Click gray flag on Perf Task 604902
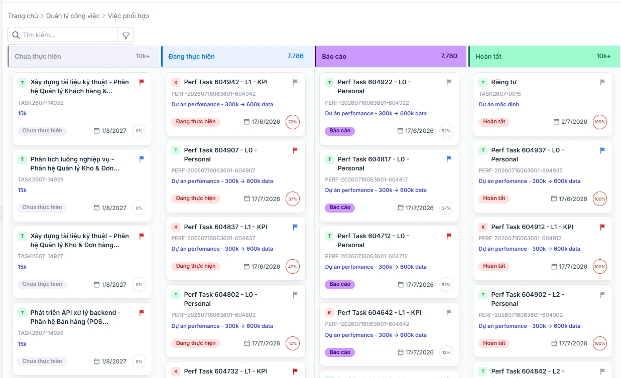The width and height of the screenshot is (621, 378). click(602, 294)
